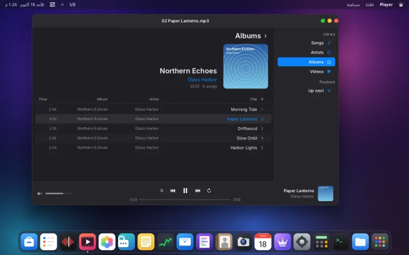Open the purple text editor app in dock
Image resolution: width=409 pixels, height=255 pixels.
pyautogui.click(x=204, y=242)
